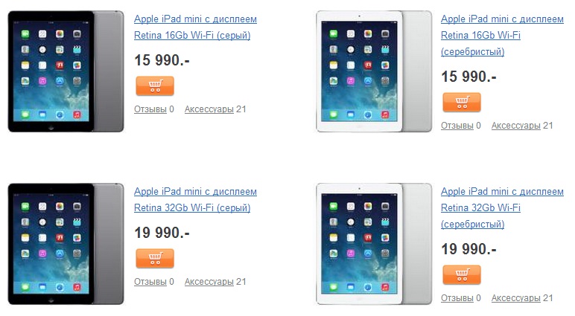Add gray 16Gb iPad mini to cart
575x316 pixels.
155,86
